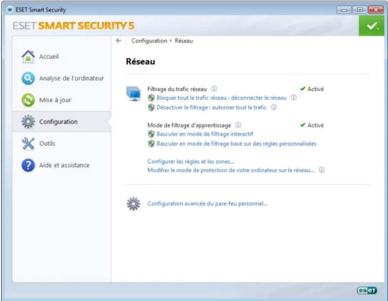This screenshot has width=388, height=301.
Task: Click the gear icon beside Configuration avancée
Action: click(133, 204)
